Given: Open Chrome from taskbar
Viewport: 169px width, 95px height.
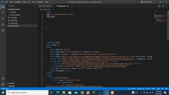Looking at the screenshot, I should [x=82, y=93].
